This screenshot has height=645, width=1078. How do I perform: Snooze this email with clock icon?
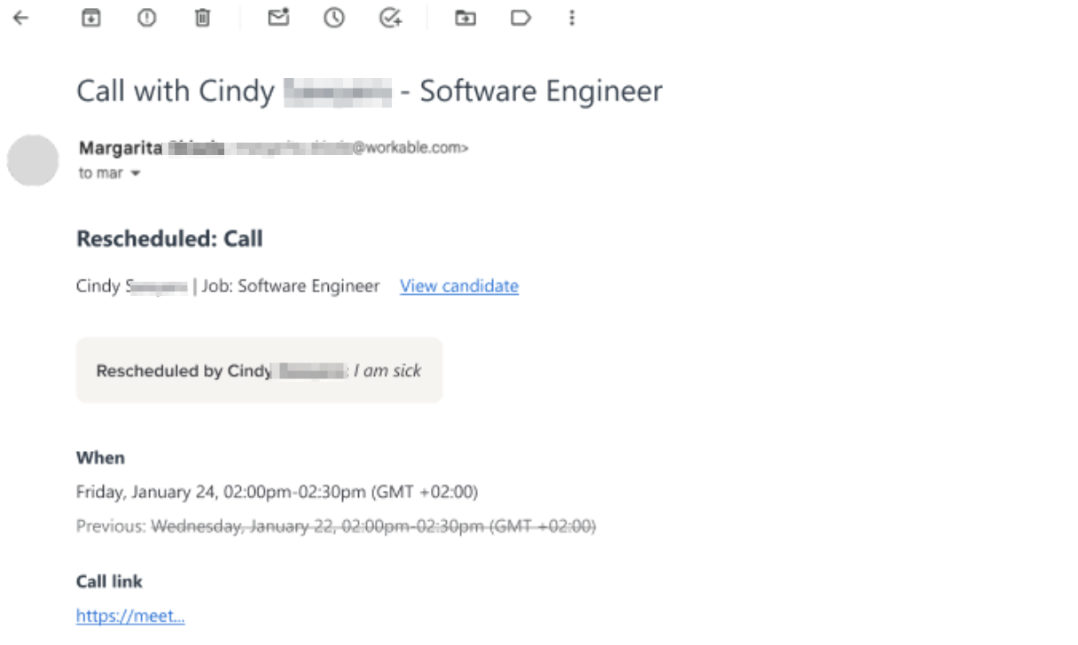click(333, 18)
